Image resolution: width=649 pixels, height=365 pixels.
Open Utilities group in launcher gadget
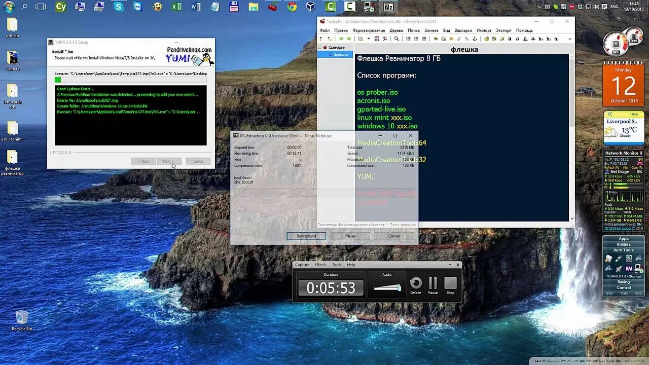(x=624, y=244)
